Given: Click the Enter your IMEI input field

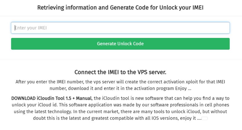Looking at the screenshot, I should [x=120, y=28].
